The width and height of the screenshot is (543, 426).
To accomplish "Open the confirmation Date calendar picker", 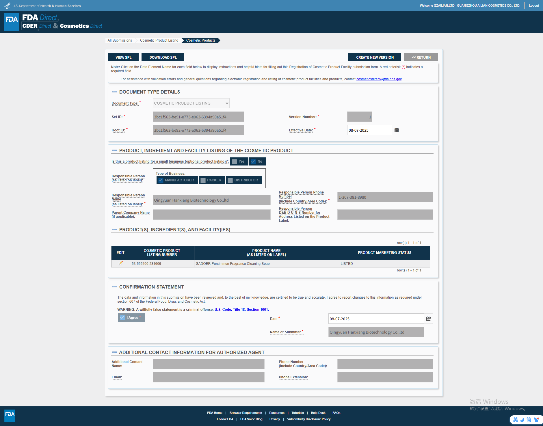I will click(x=428, y=319).
